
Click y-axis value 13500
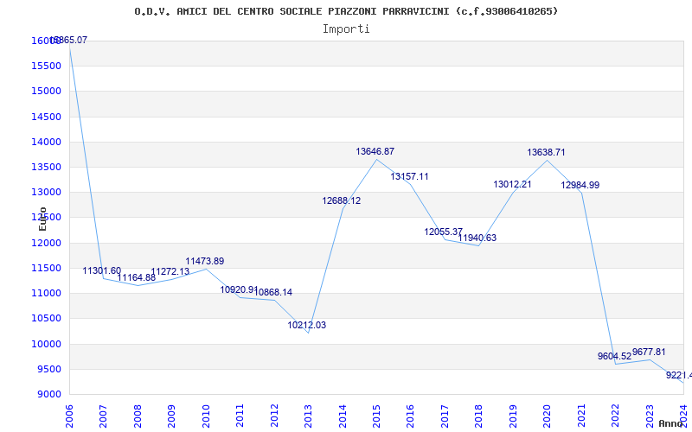click(x=46, y=167)
